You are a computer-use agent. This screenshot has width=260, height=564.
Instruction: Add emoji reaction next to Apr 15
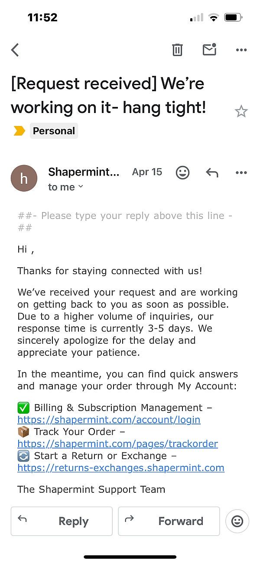click(183, 173)
